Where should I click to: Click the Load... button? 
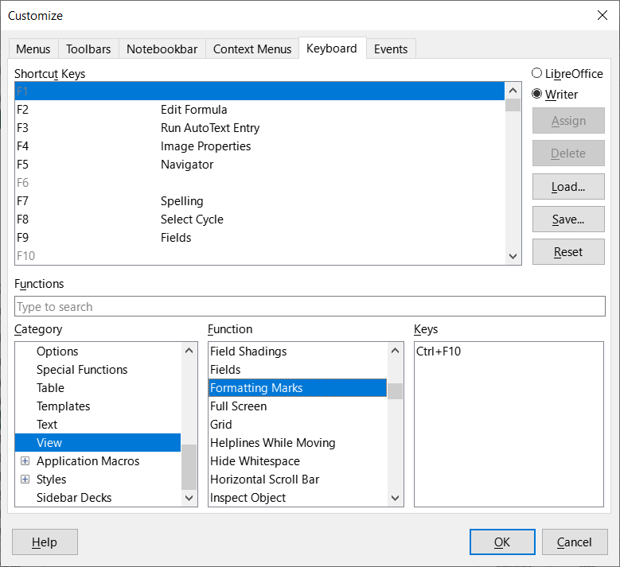point(568,187)
